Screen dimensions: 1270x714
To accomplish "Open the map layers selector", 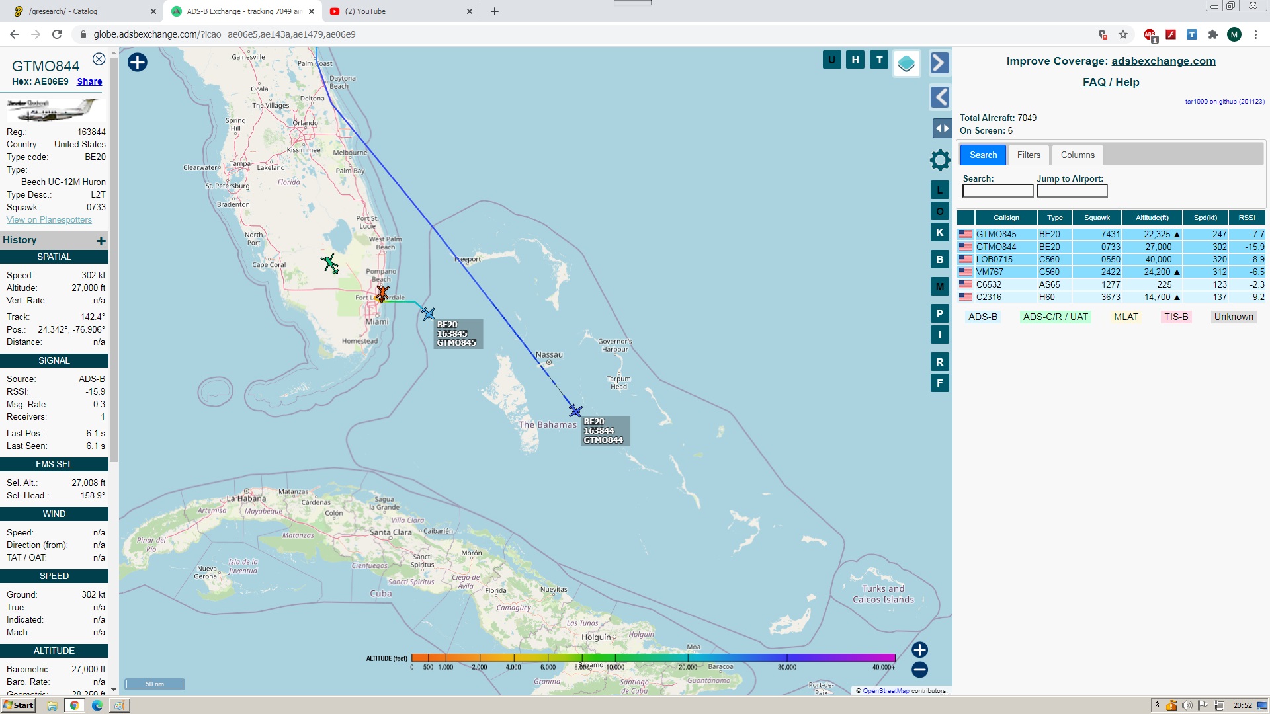I will pos(906,63).
